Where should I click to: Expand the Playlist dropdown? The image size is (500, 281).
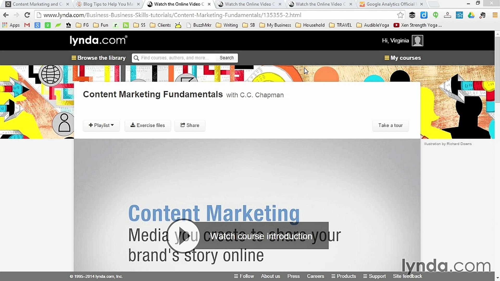[101, 125]
